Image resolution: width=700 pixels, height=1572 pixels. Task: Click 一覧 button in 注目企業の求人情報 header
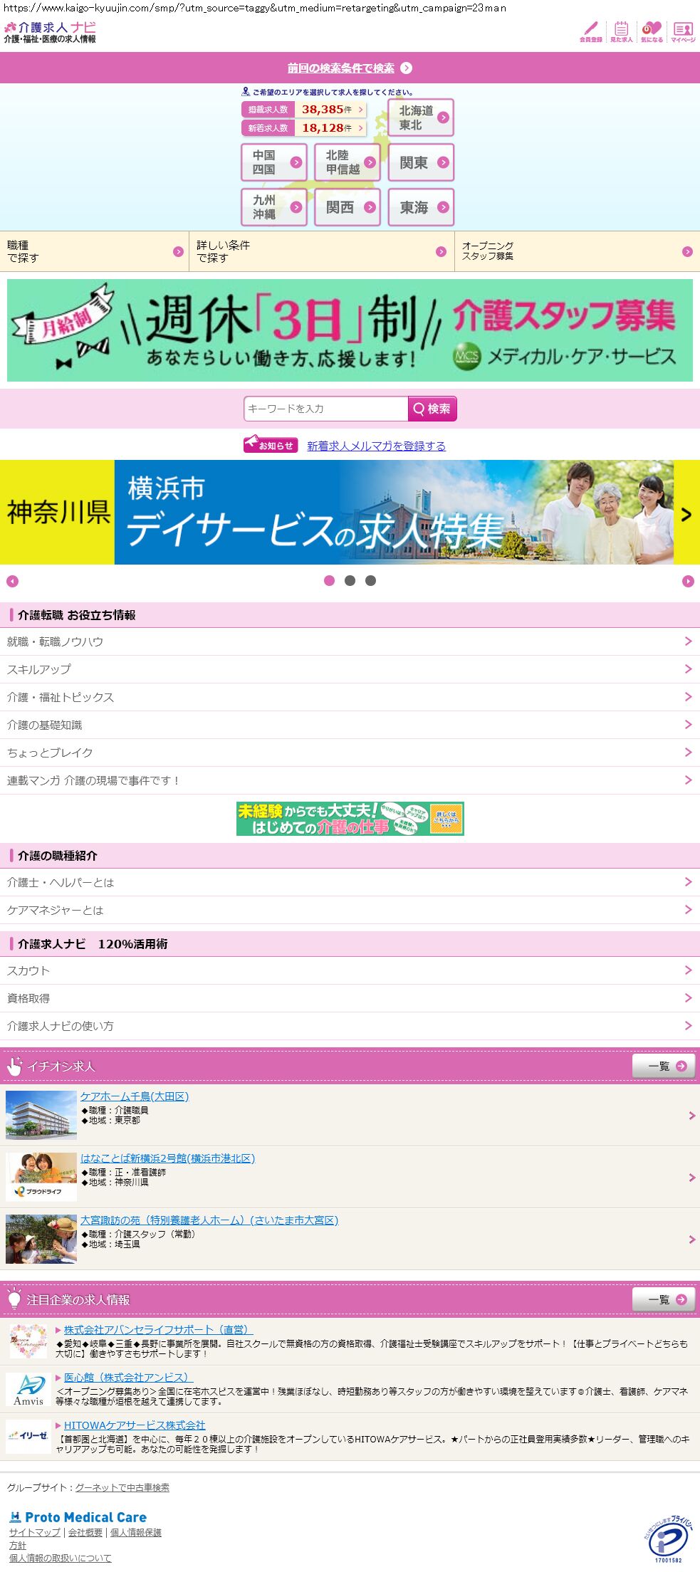(664, 1299)
